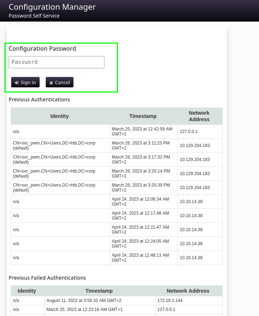The image size is (259, 316).
Task: Click the Previous Authentications heading
Action: (x=39, y=100)
